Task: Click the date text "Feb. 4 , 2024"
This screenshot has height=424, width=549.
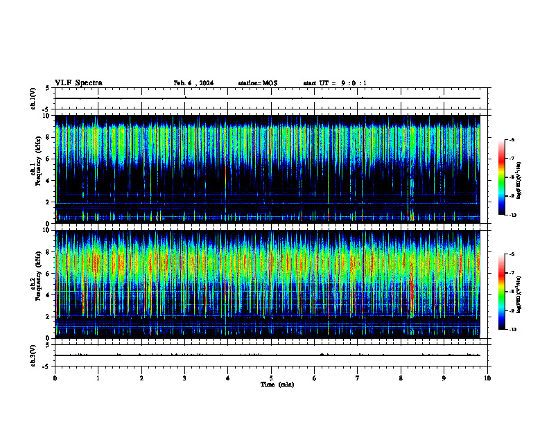Action: tap(193, 83)
